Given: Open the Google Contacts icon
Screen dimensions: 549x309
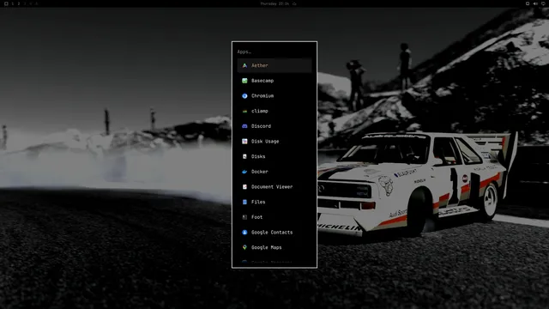Looking at the screenshot, I should (244, 233).
